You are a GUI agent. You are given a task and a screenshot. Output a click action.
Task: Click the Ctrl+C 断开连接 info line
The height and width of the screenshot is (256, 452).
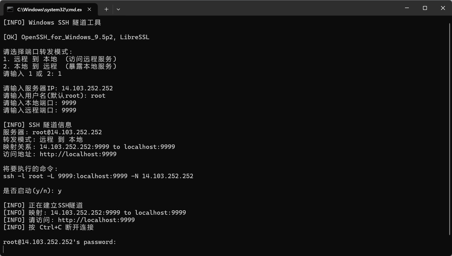point(48,227)
